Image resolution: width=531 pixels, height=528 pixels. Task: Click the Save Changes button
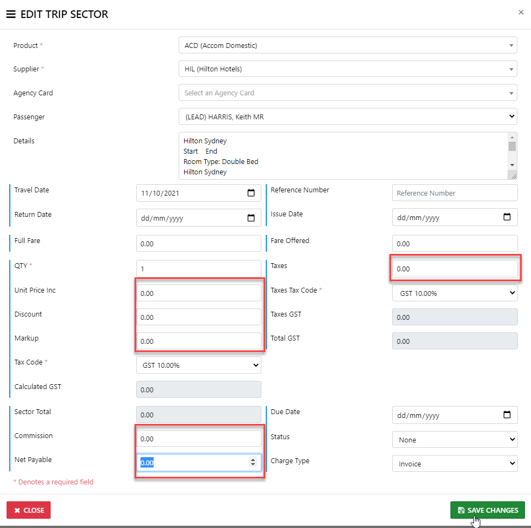click(487, 510)
